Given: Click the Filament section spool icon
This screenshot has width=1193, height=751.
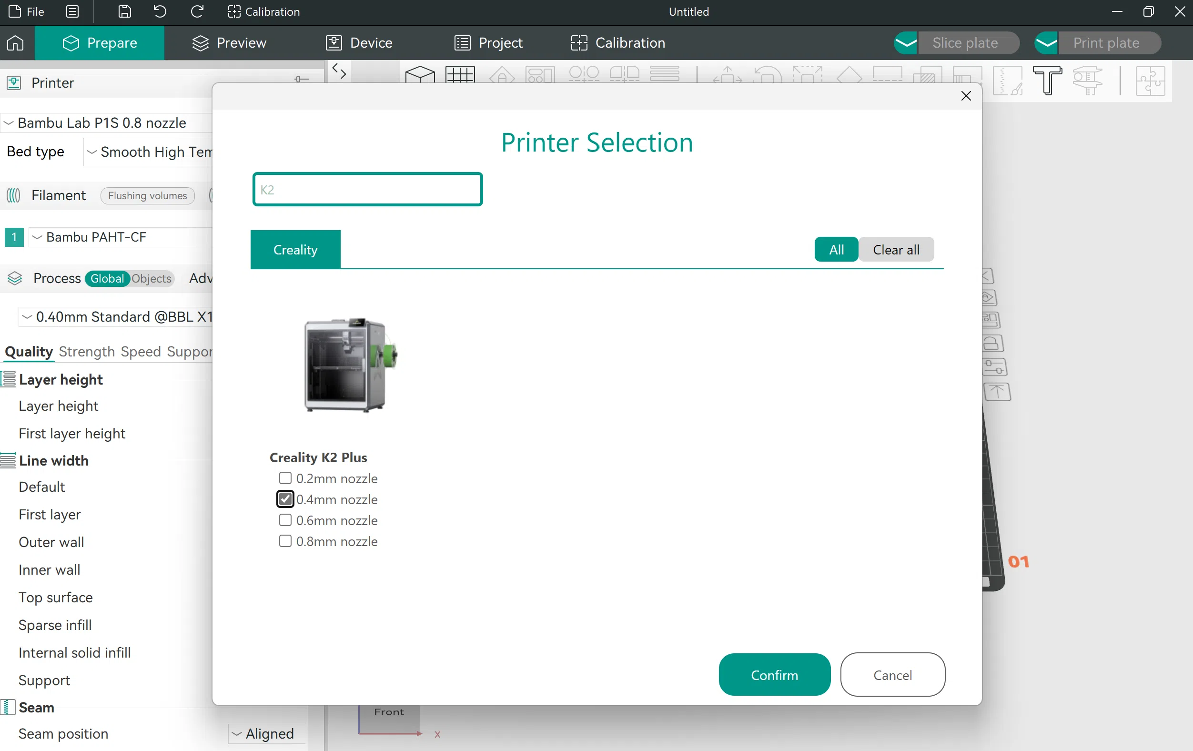Looking at the screenshot, I should tap(14, 195).
